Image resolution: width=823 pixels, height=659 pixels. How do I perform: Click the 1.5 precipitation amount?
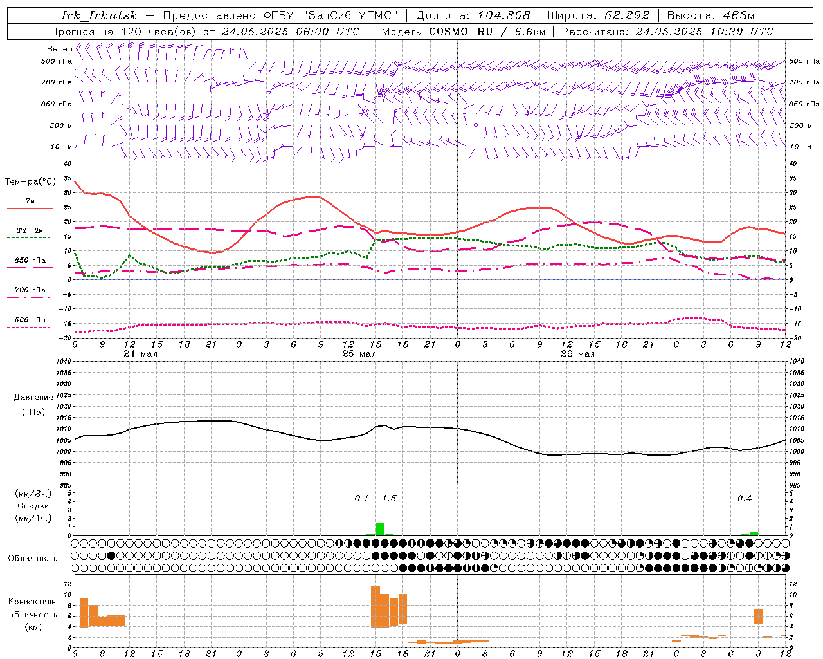click(x=389, y=499)
